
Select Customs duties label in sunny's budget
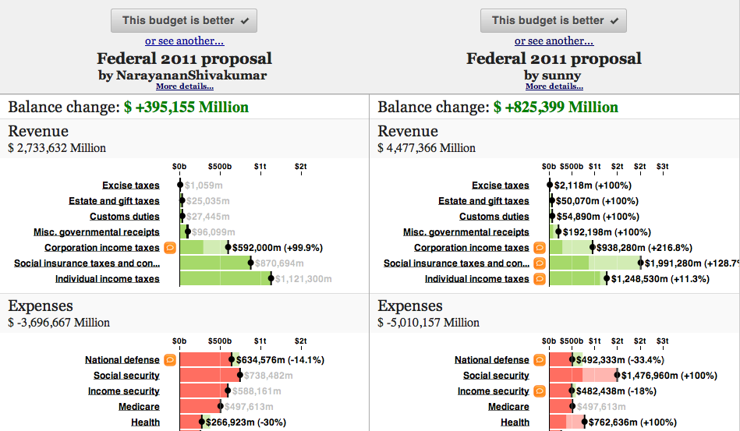coord(494,217)
